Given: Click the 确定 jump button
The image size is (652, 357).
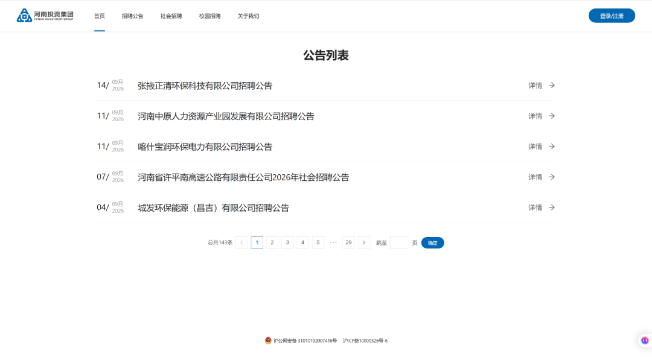Looking at the screenshot, I should click(x=432, y=242).
